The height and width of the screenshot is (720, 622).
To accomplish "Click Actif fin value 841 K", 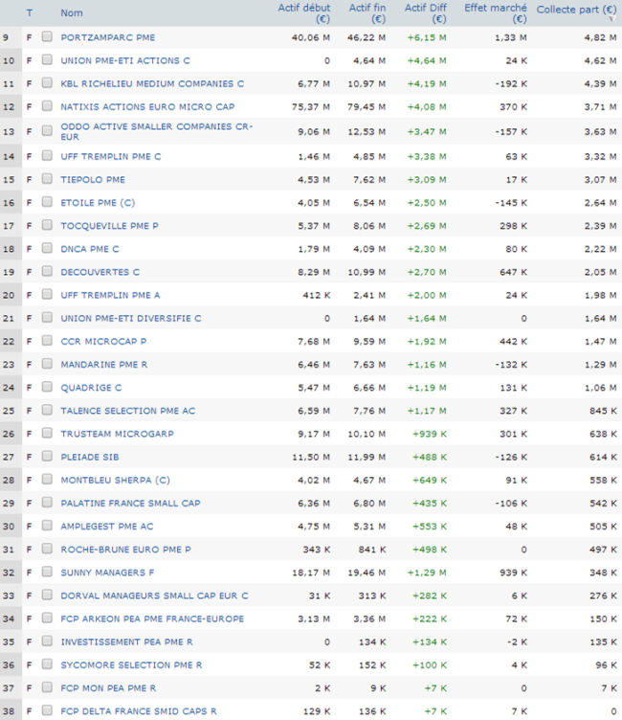I will pos(372,550).
